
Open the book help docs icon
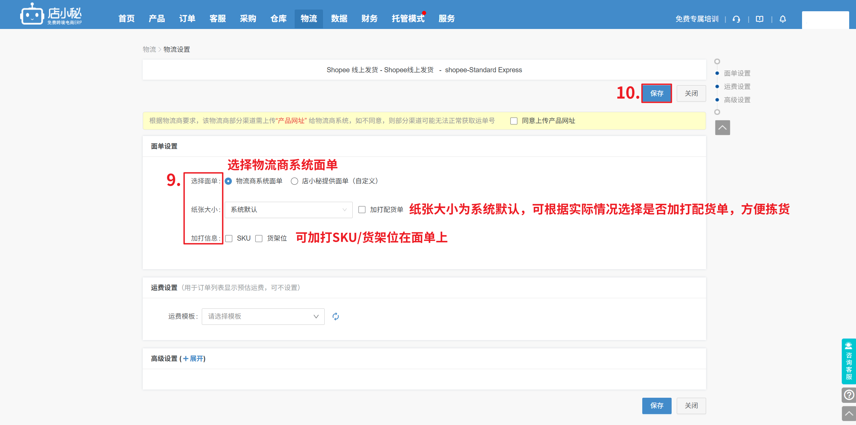[759, 19]
